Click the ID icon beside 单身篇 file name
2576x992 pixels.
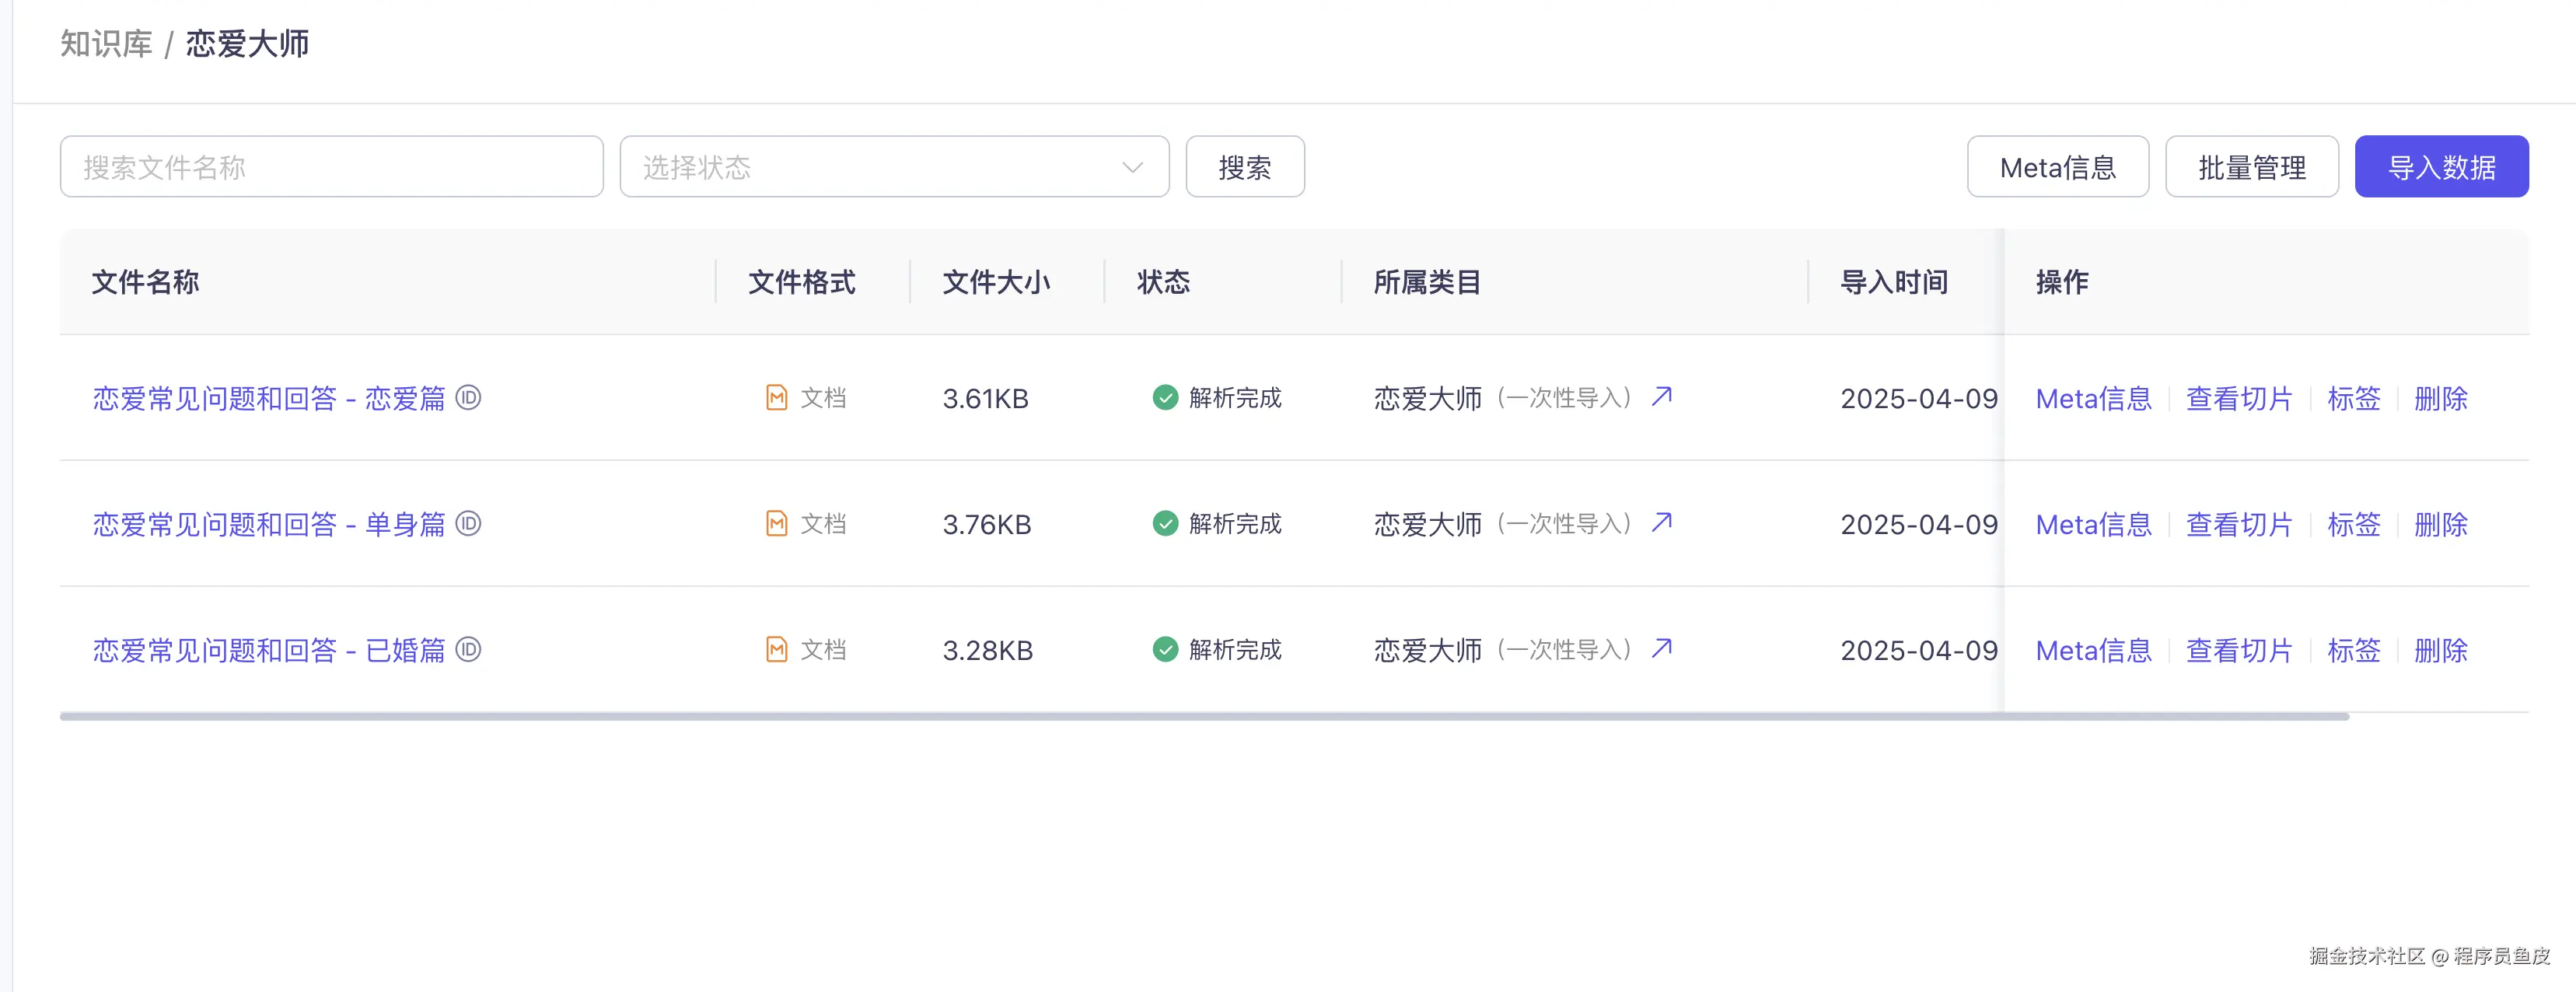pos(468,524)
